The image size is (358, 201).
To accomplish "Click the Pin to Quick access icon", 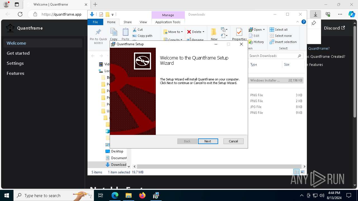I will (98, 32).
